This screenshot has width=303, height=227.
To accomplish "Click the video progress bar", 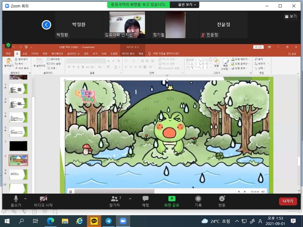I will tap(154, 191).
